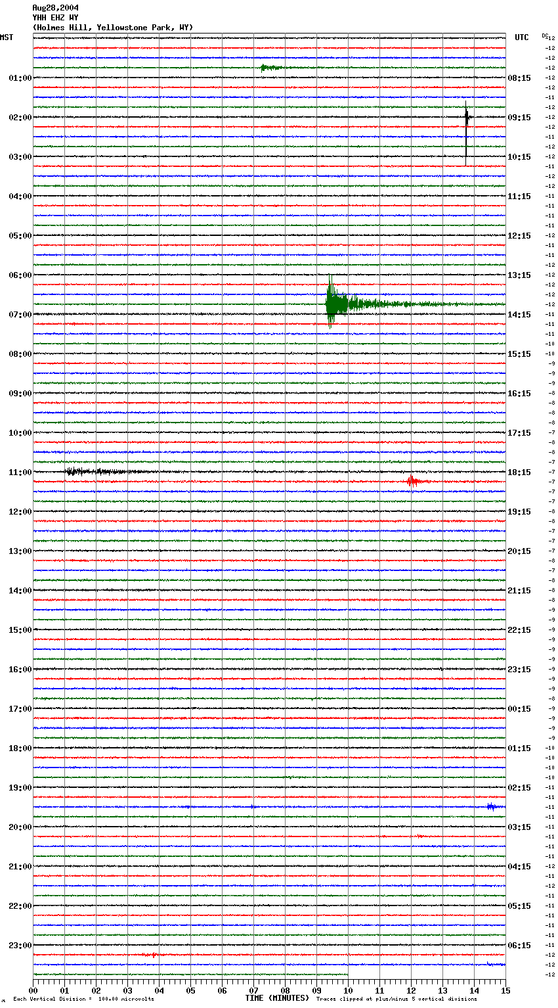Screen dimensions: 558x1008
Task: Select the 23:00 MST time label
Action: coord(20,946)
